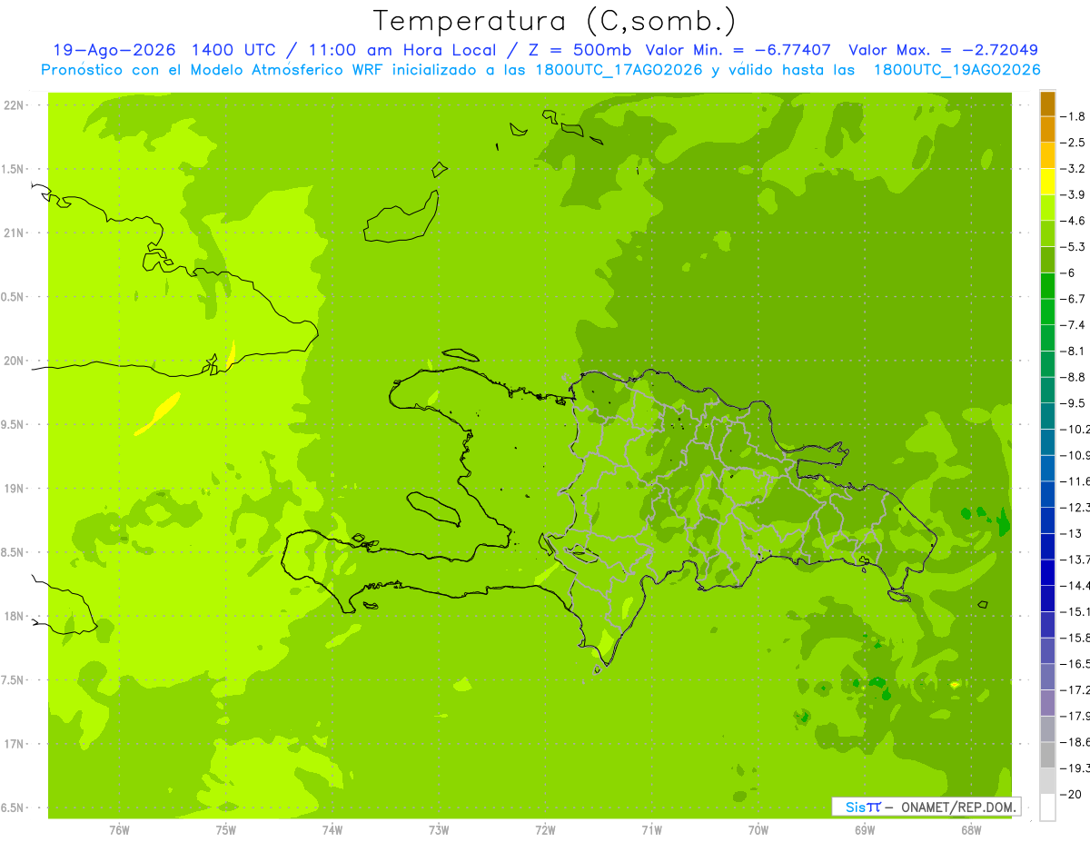This screenshot has width=1090, height=842.
Task: Click the -10.2 colorbar label
Action: click(1075, 429)
